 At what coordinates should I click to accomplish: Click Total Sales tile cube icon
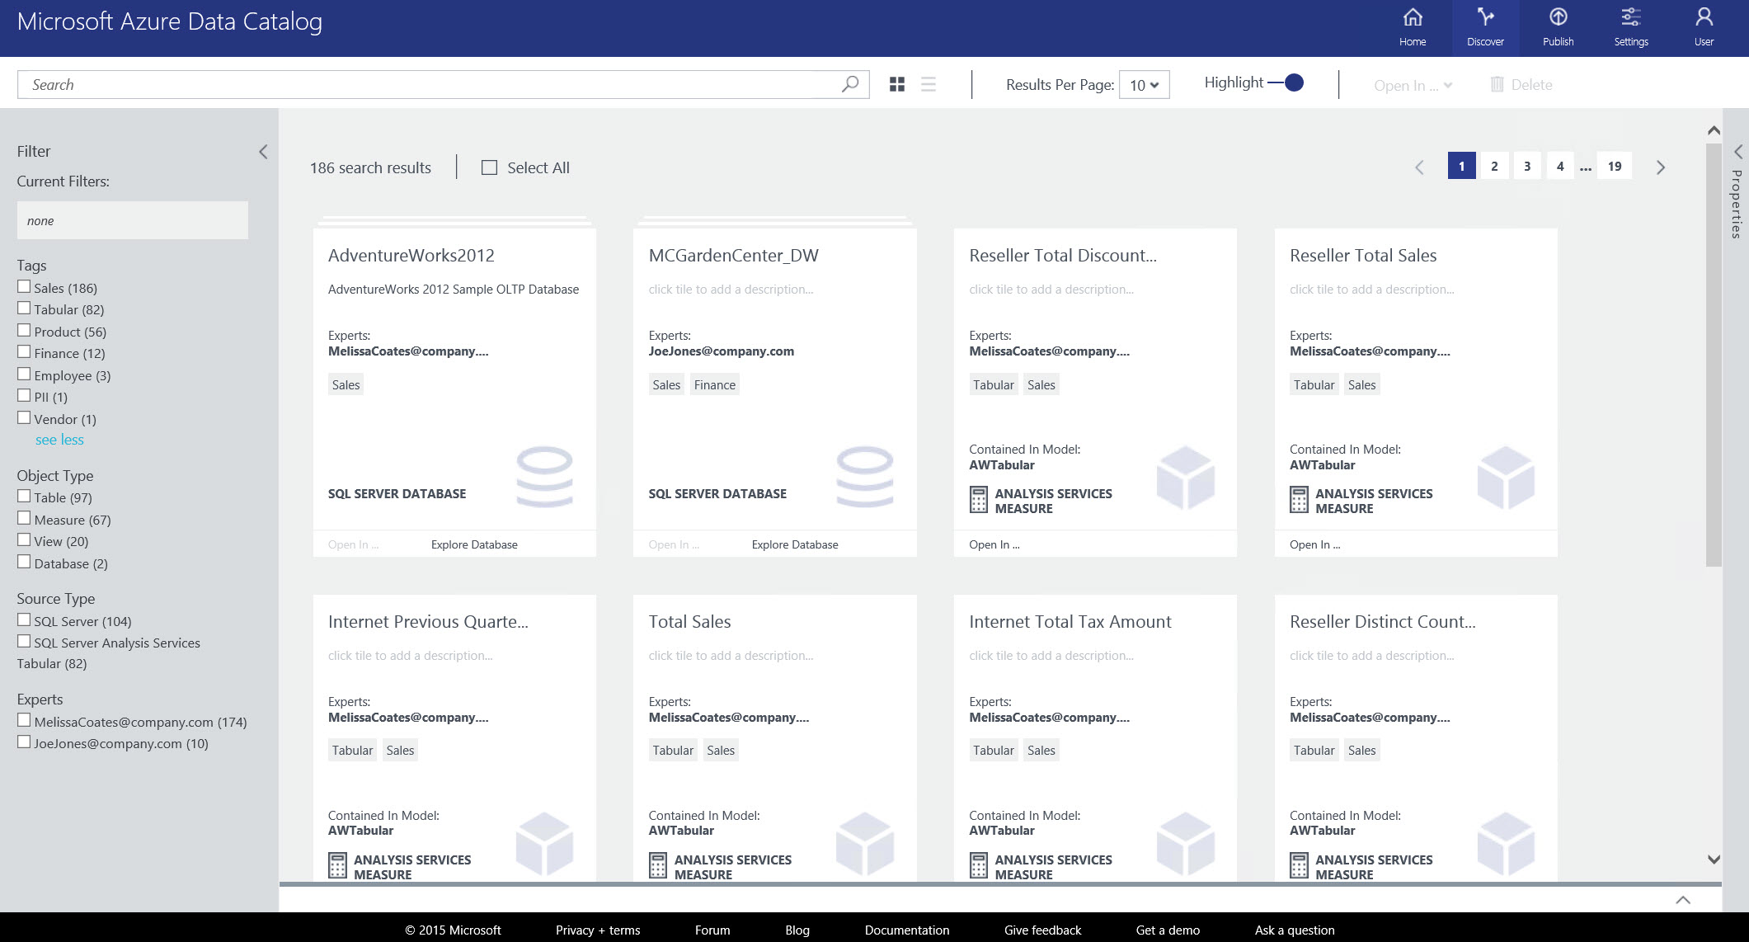pos(864,843)
